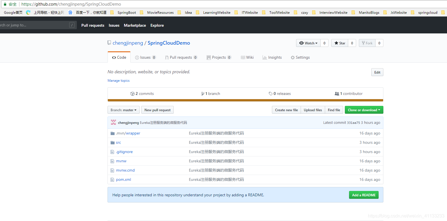Open the Watch notifications dropdown
The height and width of the screenshot is (221, 447).
point(308,43)
